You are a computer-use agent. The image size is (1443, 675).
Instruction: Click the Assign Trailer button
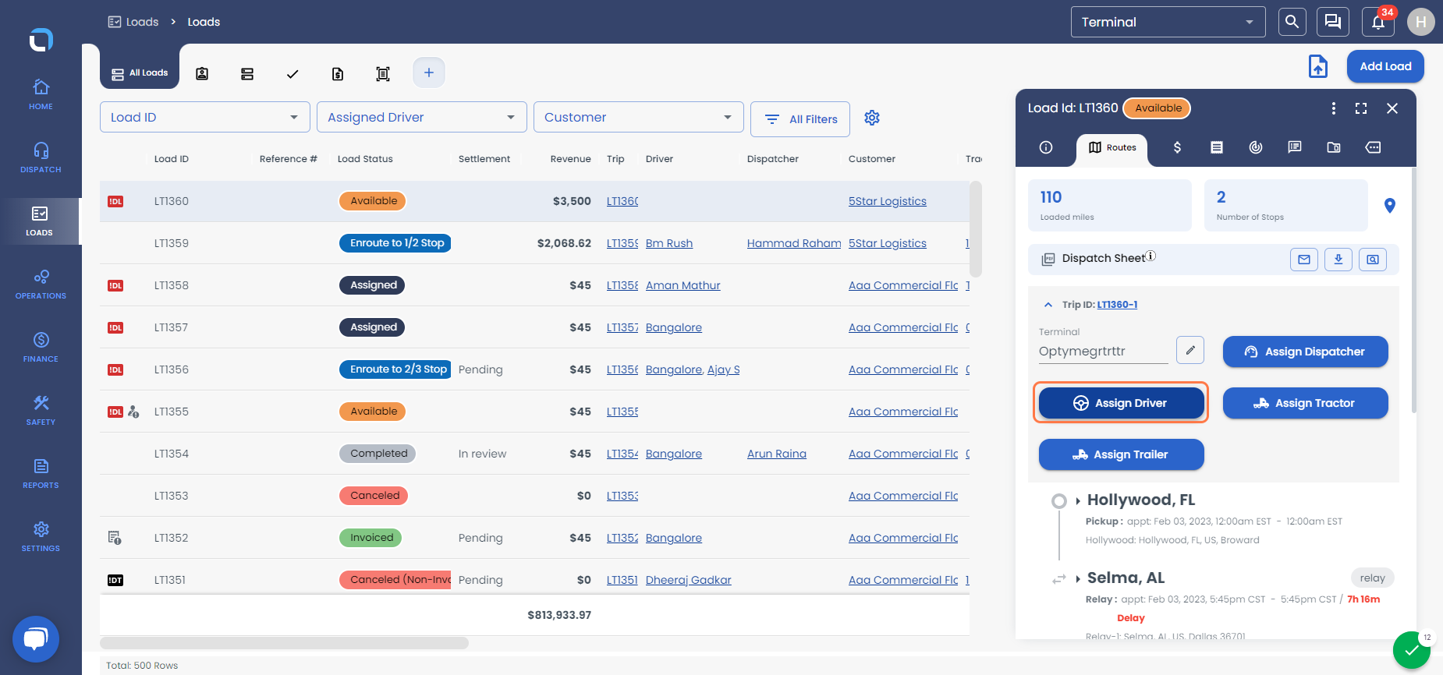click(x=1122, y=454)
